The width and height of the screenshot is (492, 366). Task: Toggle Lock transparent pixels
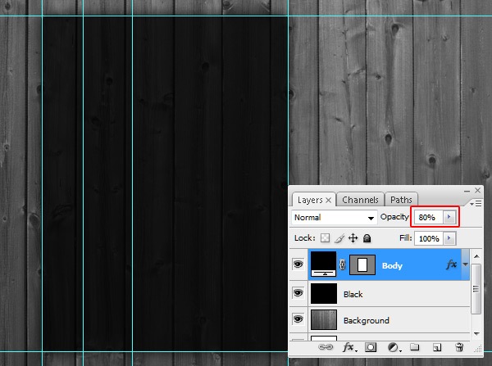[x=326, y=238]
